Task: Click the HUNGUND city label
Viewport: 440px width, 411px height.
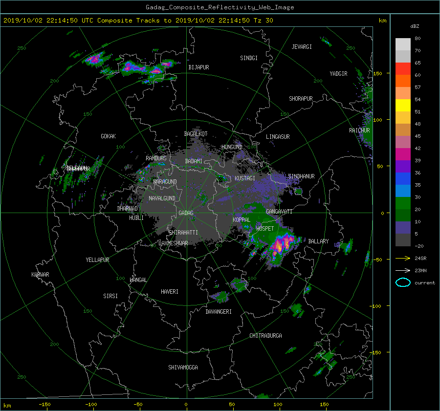Action: pyautogui.click(x=232, y=147)
